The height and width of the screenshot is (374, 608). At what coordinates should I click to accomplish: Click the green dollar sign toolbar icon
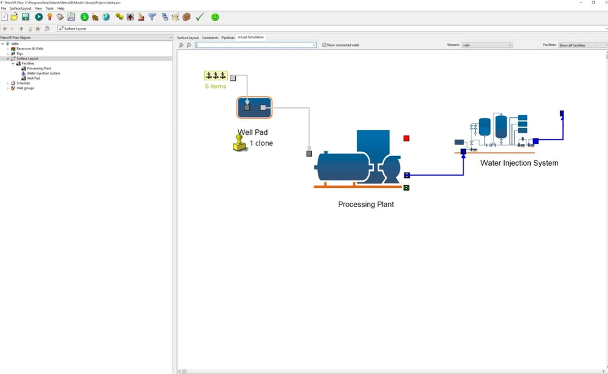(x=85, y=16)
